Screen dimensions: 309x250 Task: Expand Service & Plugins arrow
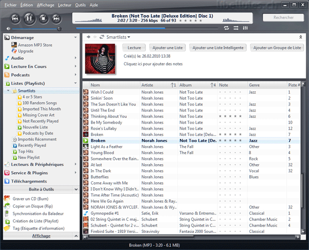tap(75, 173)
